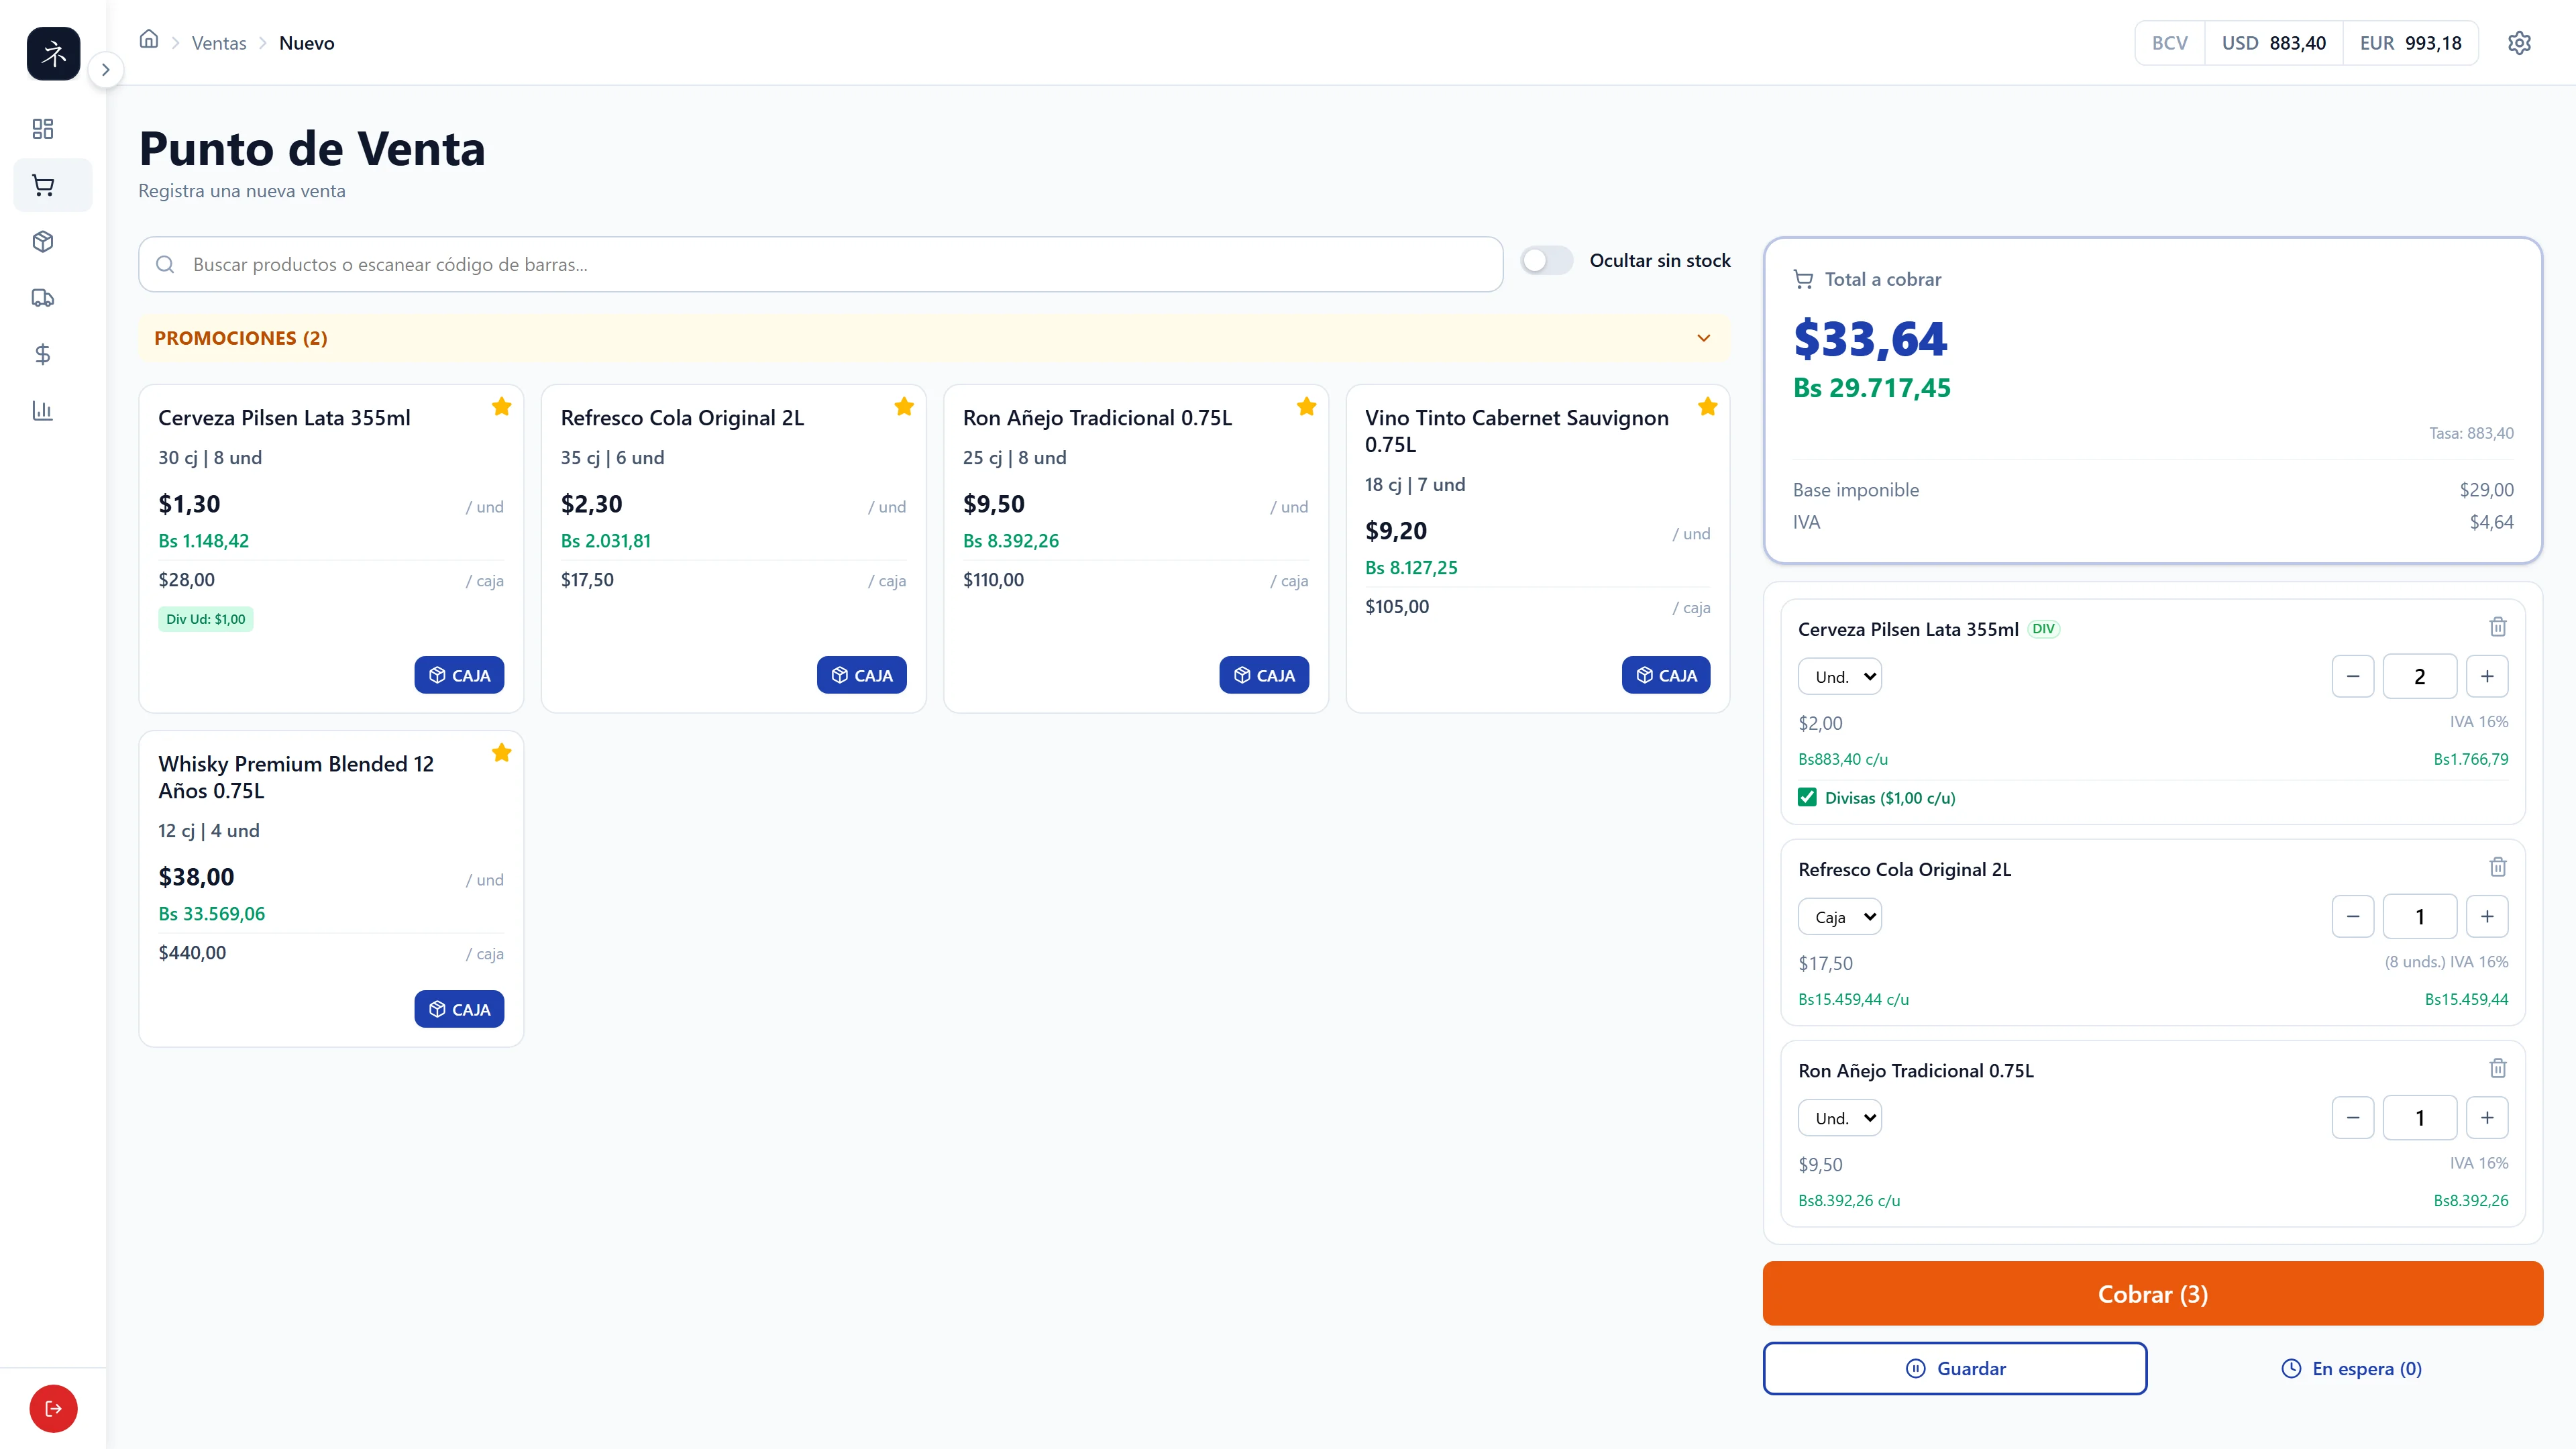
Task: Unfavorite Refresco Cola Original star
Action: click(x=904, y=406)
